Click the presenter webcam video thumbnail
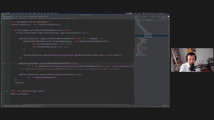This screenshot has width=214, height=120. coord(192,60)
